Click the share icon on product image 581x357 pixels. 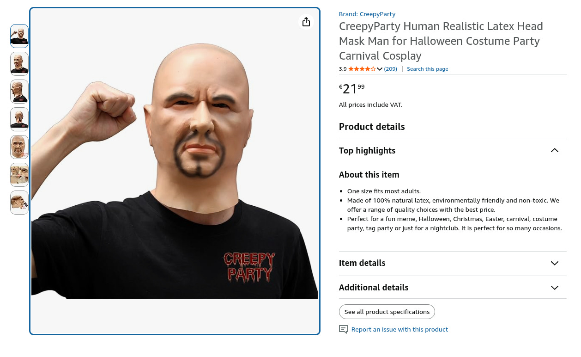click(x=306, y=22)
